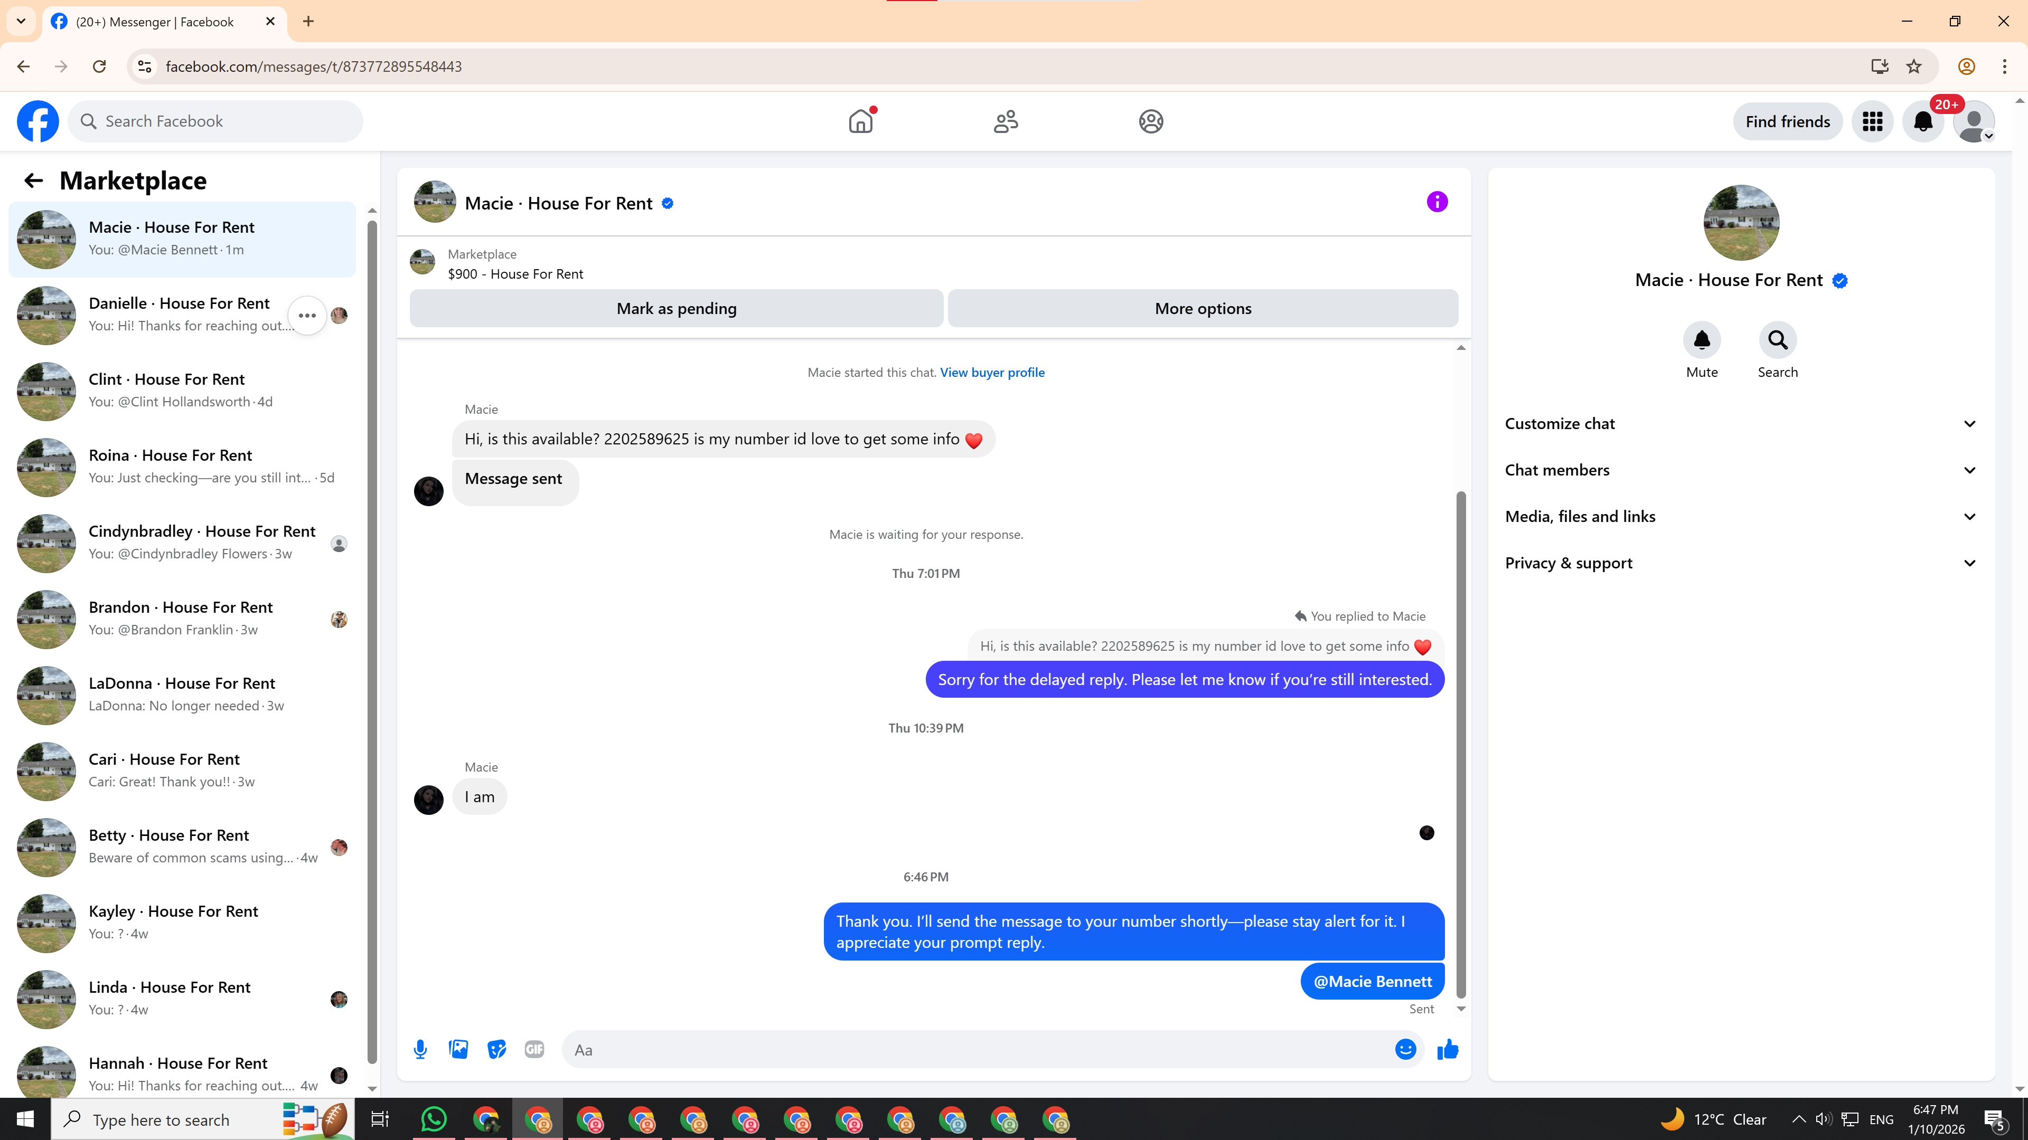Screen dimensions: 2028x1140
Task: Open the View buyer profile link
Action: [992, 372]
